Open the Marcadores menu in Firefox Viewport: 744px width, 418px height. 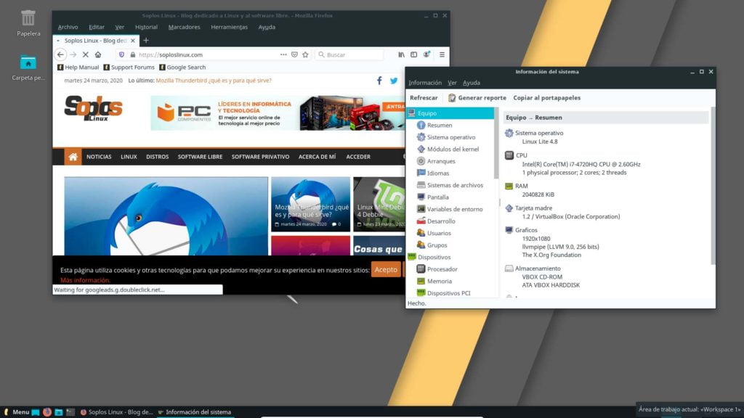click(184, 27)
